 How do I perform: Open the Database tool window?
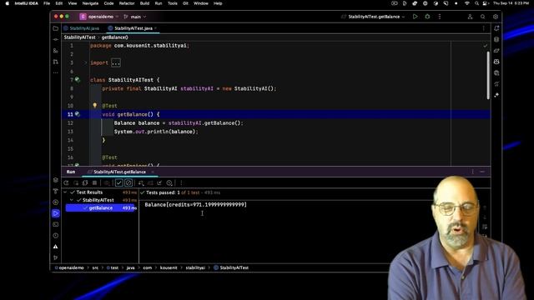pyautogui.click(x=496, y=39)
